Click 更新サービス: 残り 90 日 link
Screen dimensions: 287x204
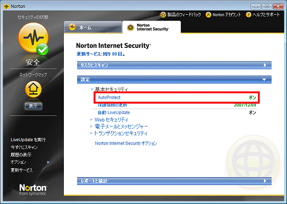pos(101,54)
